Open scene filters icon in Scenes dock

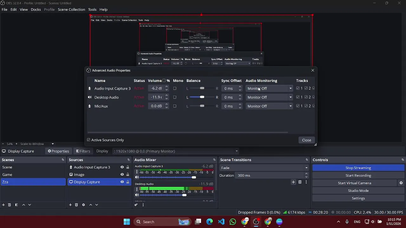[x=16, y=205]
